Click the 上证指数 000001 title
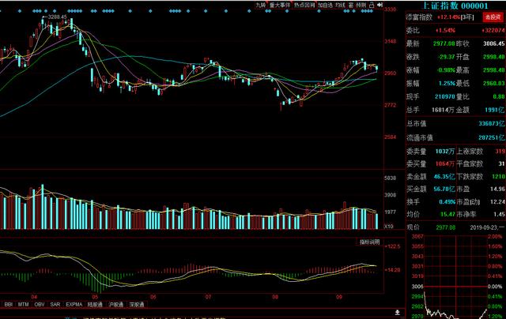The width and height of the screenshot is (506, 319). 455,6
